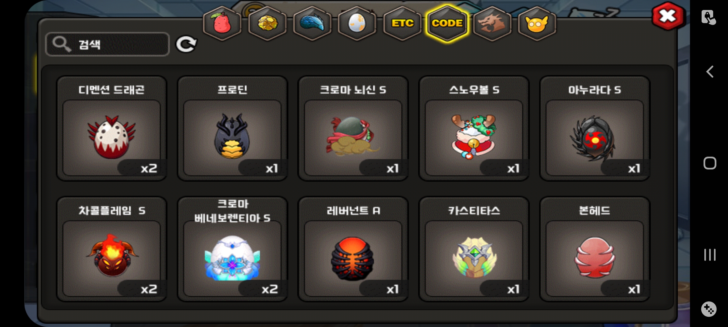Choose the 카스티타스 egg item
This screenshot has height=327, width=728.
474,249
